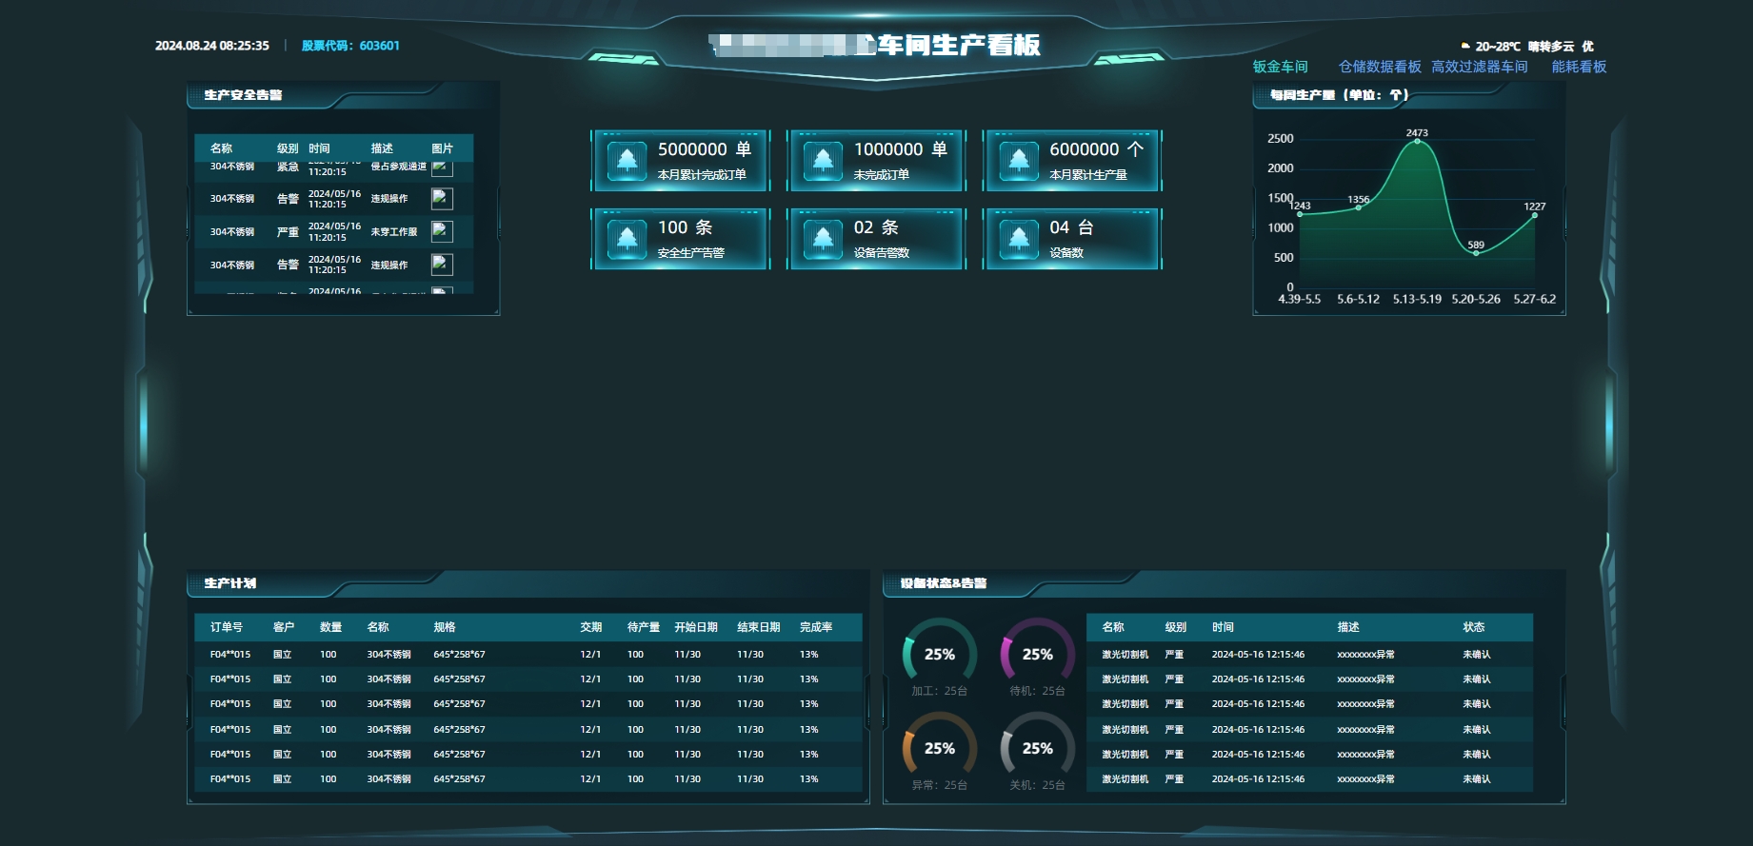This screenshot has width=1753, height=846.
Task: Click the 完成率 column header in 生产计划
Action: [816, 627]
